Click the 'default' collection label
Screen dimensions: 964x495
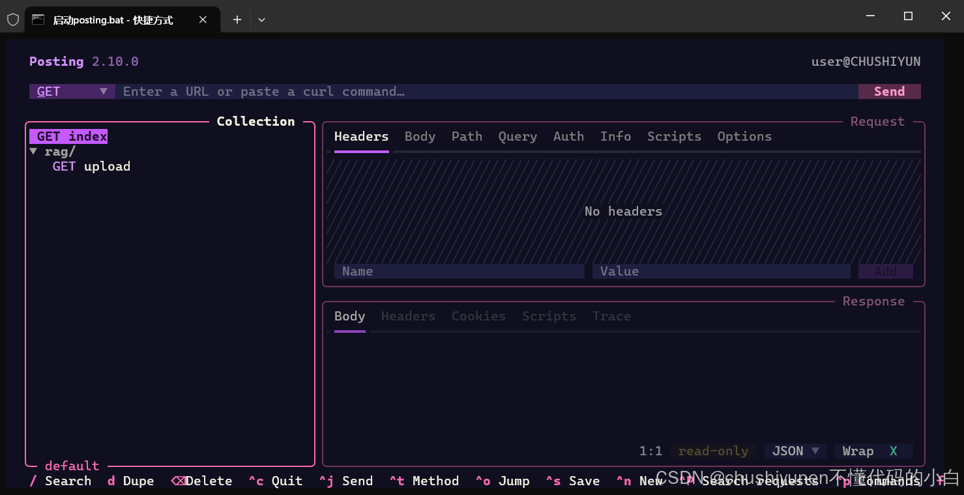point(72,466)
